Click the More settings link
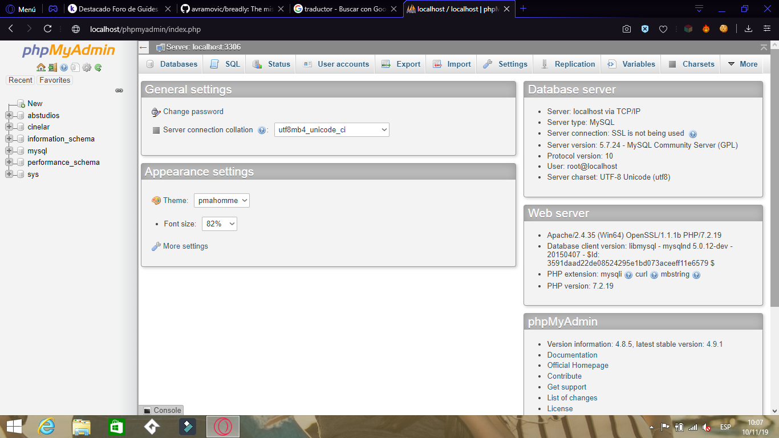This screenshot has width=779, height=438. (185, 246)
